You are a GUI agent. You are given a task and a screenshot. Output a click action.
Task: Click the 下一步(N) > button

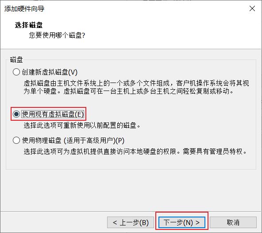pyautogui.click(x=182, y=222)
